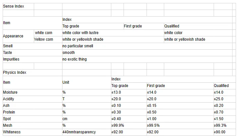This screenshot has height=138, width=239.
Task: Click the "Yellow corn" cell
Action: click(x=43, y=39)
